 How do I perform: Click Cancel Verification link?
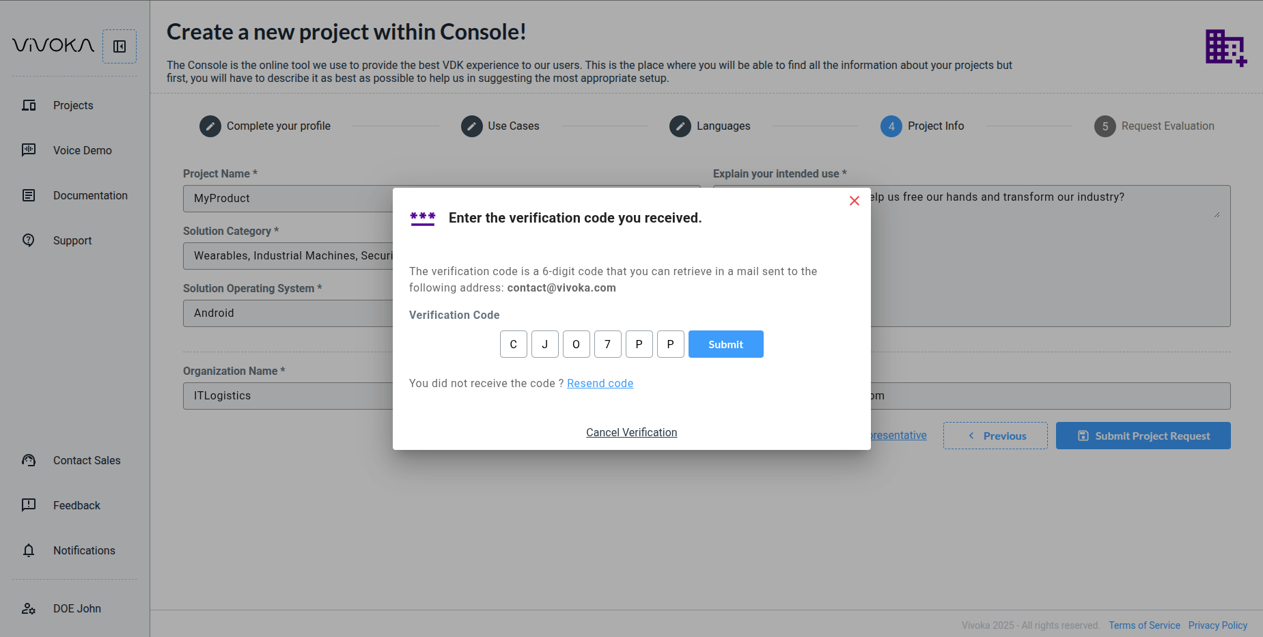click(631, 433)
